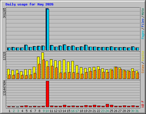Select day label 21
This screenshot has width=146, height=114.
pyautogui.click(x=94, y=111)
